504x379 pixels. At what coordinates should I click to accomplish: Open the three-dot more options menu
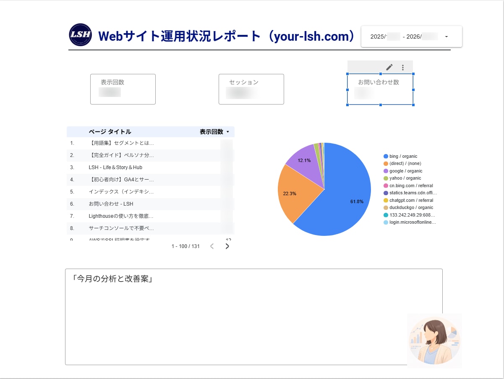[403, 67]
